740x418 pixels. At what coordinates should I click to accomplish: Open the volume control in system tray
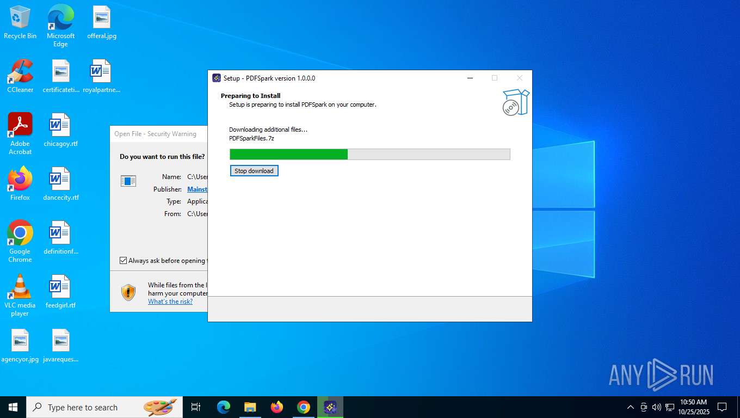pos(657,407)
